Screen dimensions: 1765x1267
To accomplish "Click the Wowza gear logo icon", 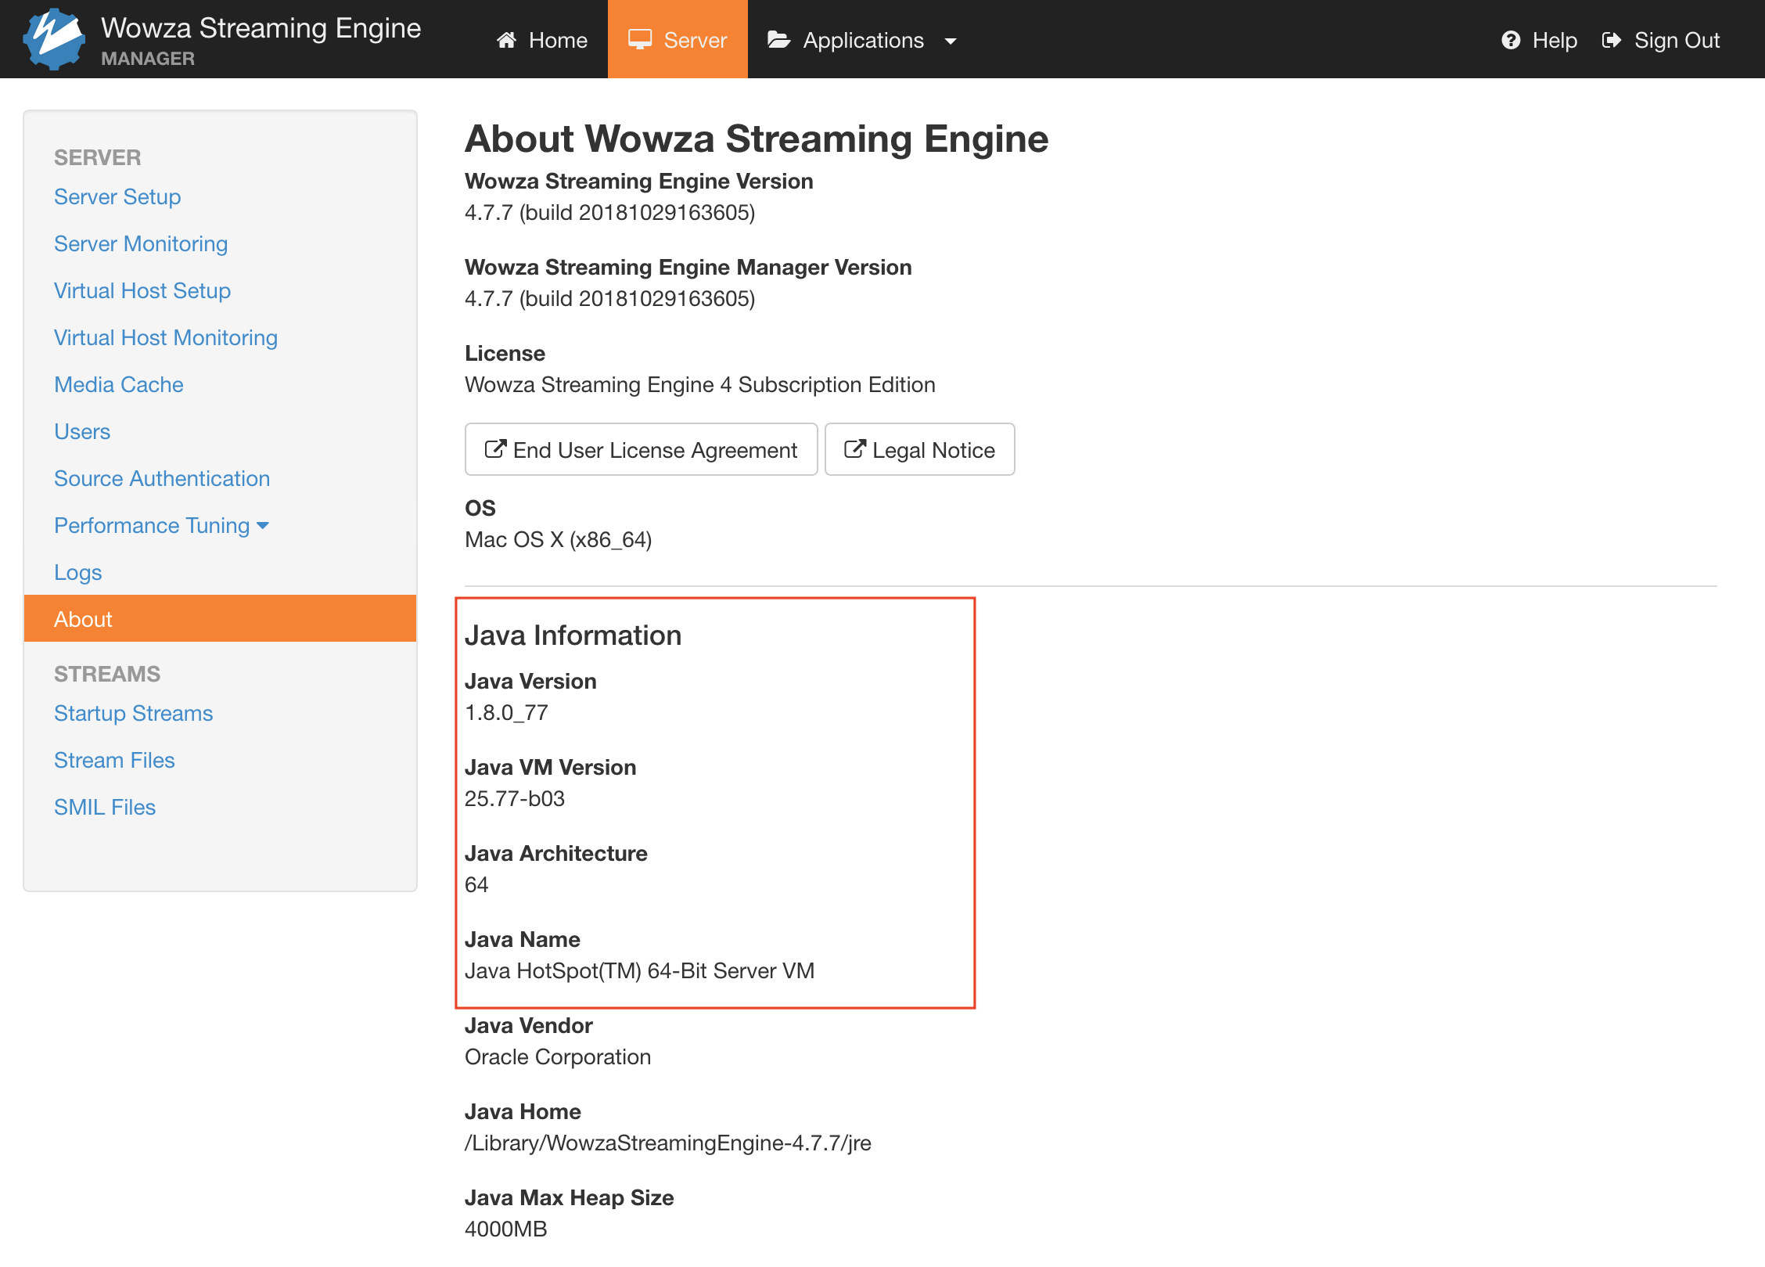I will click(x=53, y=39).
